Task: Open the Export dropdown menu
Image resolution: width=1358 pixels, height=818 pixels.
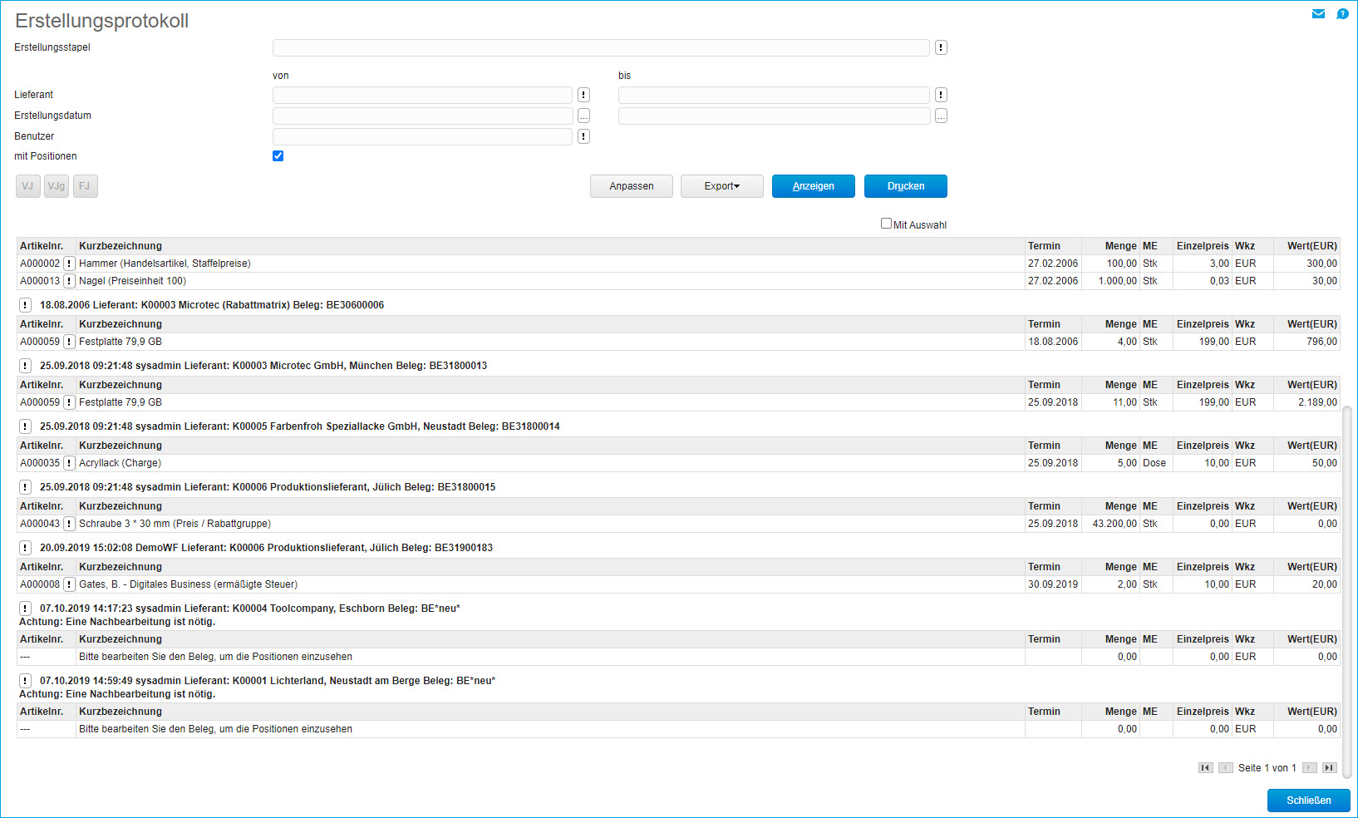Action: pyautogui.click(x=721, y=186)
